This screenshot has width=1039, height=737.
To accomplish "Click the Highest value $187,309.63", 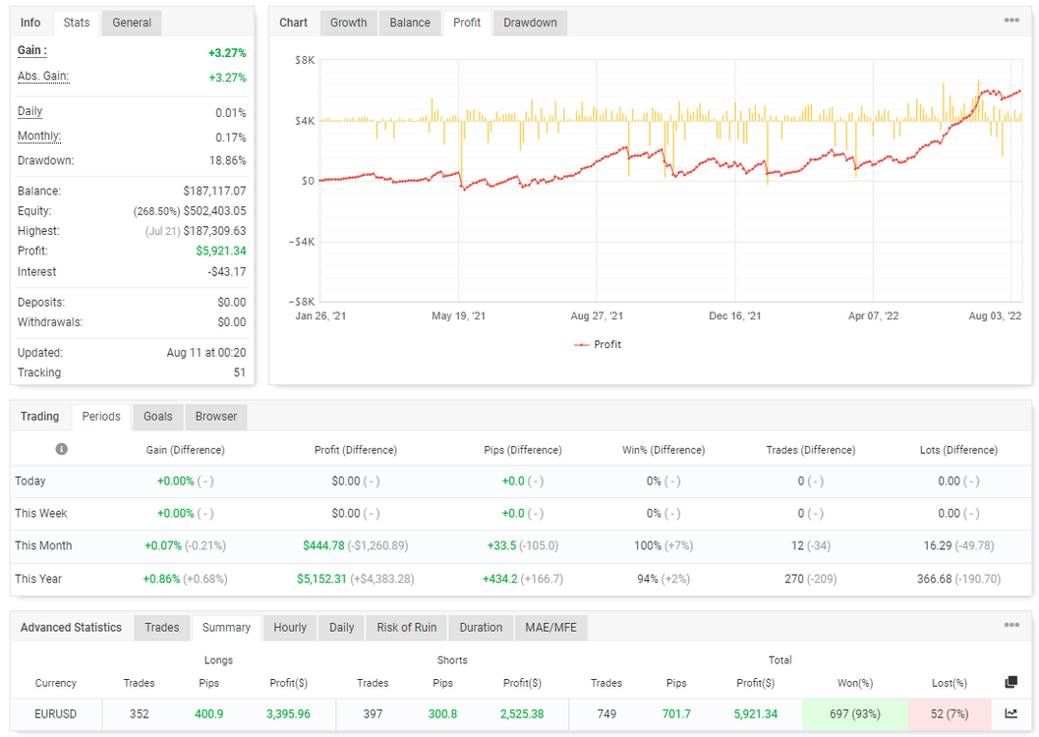I will click(x=214, y=231).
